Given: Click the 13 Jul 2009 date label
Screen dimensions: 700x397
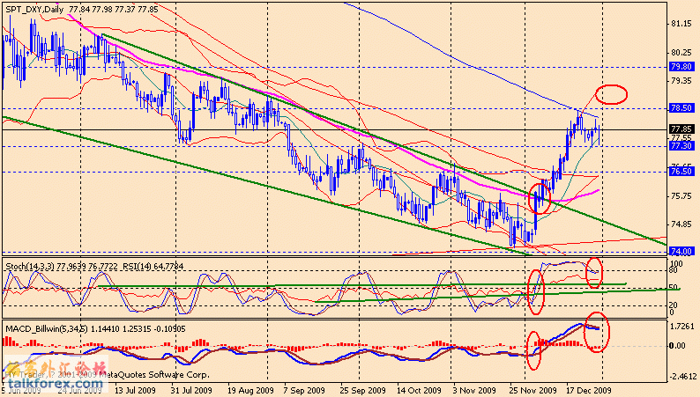Looking at the screenshot, I should (135, 390).
